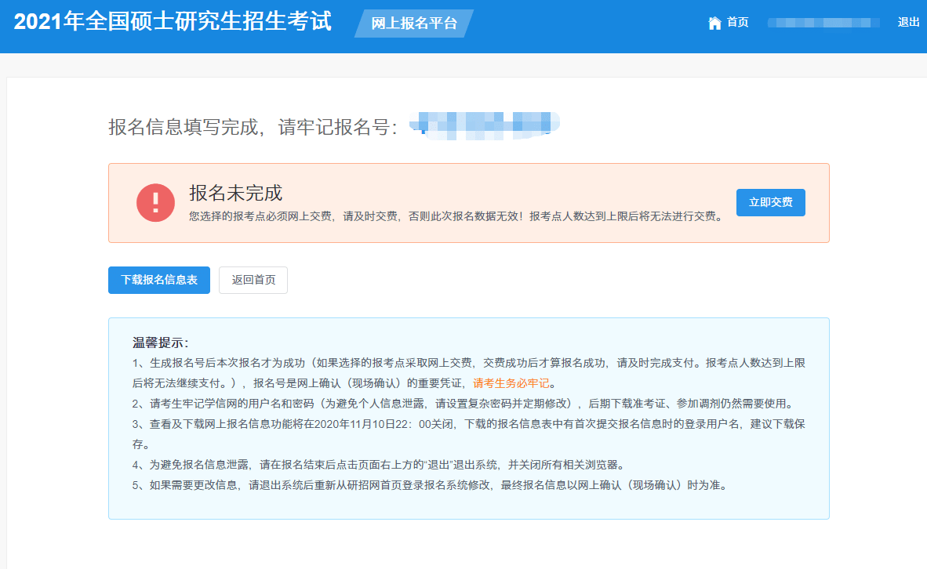Go back using the 返回首页 button
This screenshot has width=927, height=569.
[253, 280]
